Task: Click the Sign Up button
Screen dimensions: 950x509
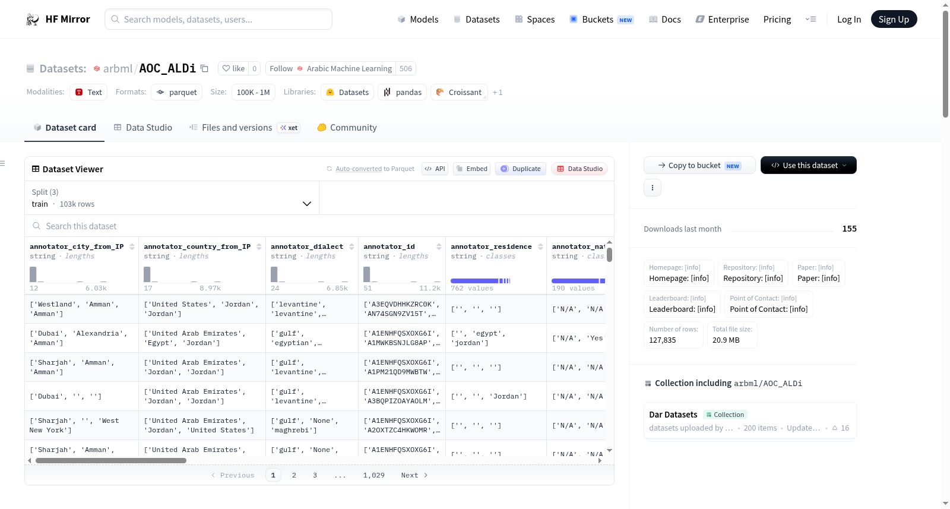Action: pyautogui.click(x=894, y=20)
